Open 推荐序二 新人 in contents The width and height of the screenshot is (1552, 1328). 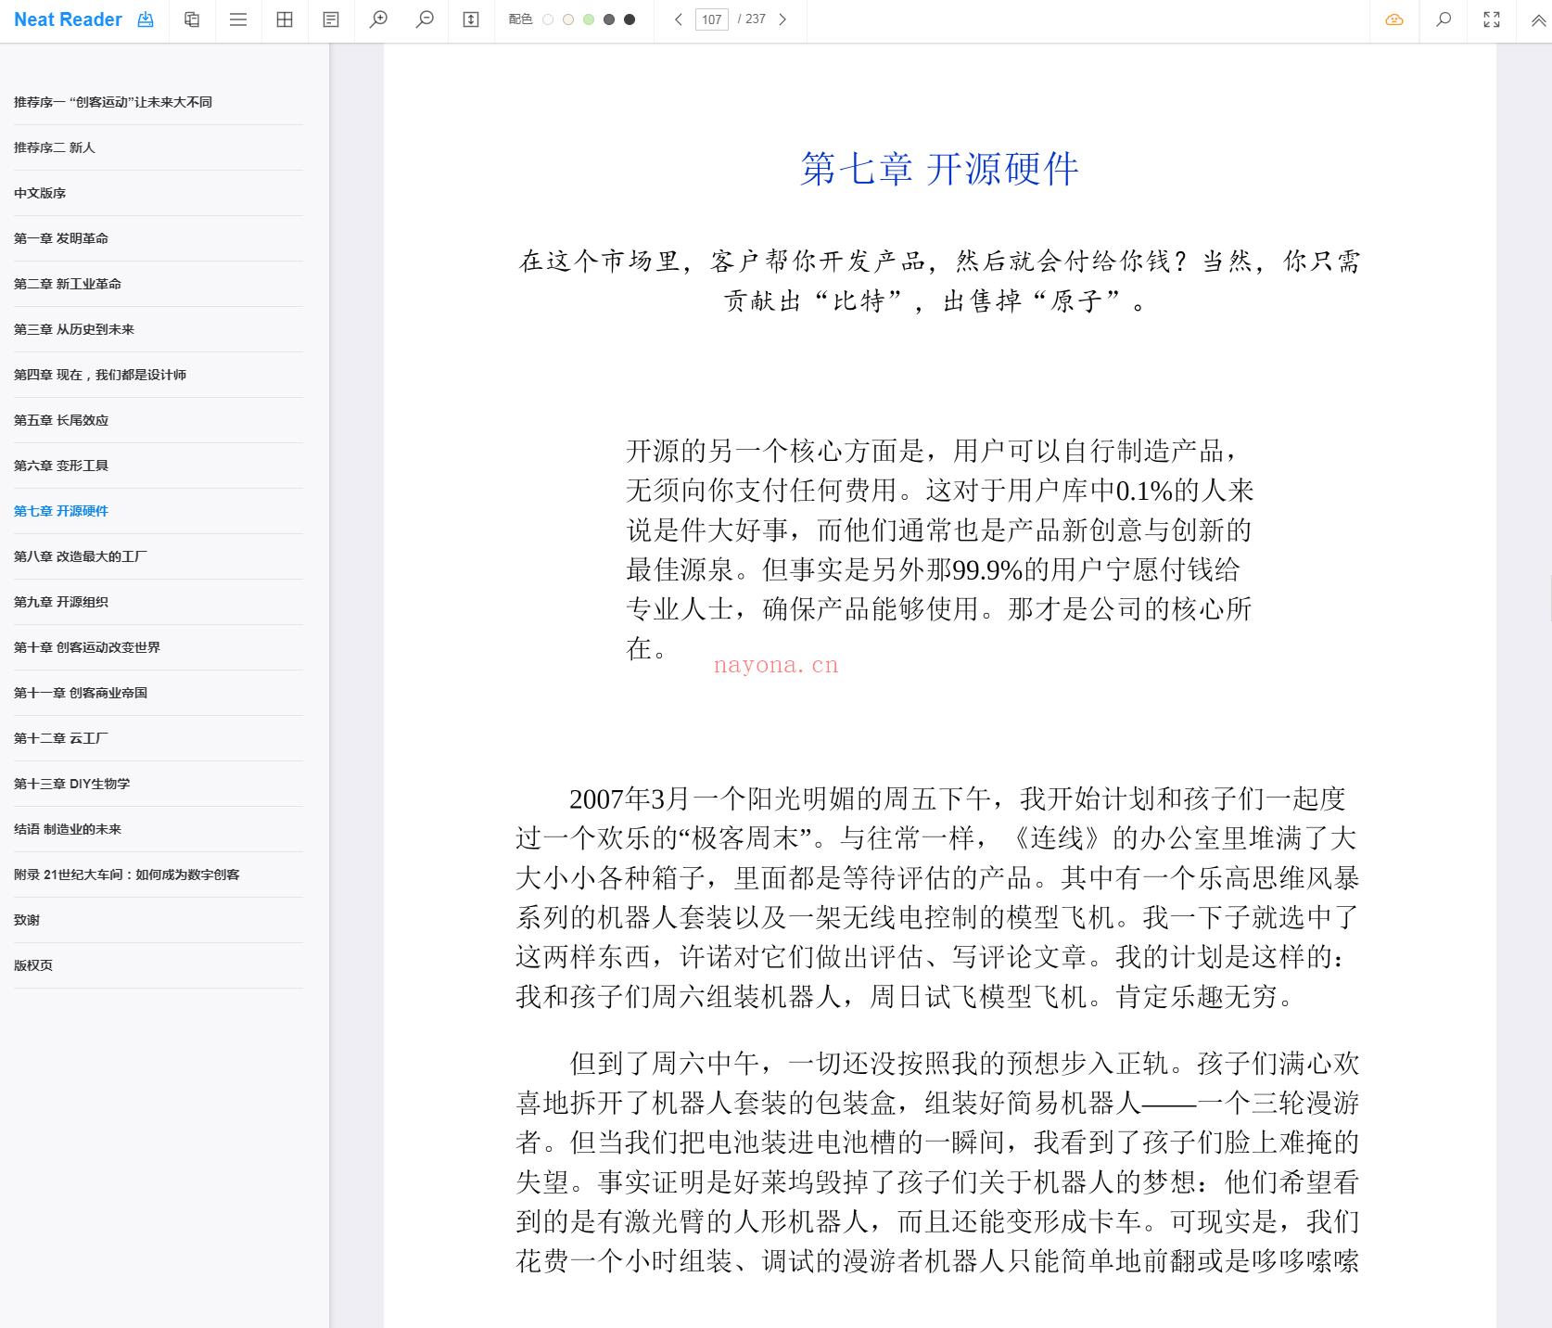coord(55,147)
